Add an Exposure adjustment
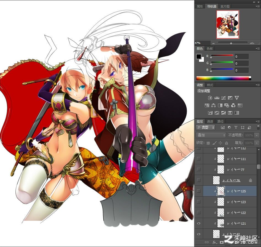261x247 pixels. click(230, 98)
